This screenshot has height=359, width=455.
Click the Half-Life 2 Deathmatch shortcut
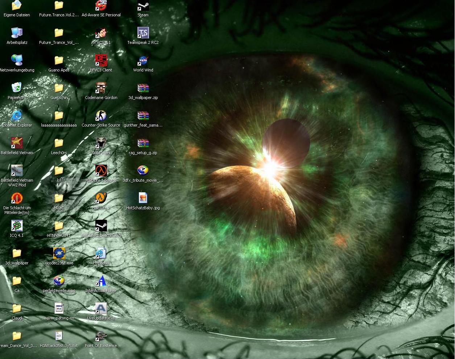(101, 226)
